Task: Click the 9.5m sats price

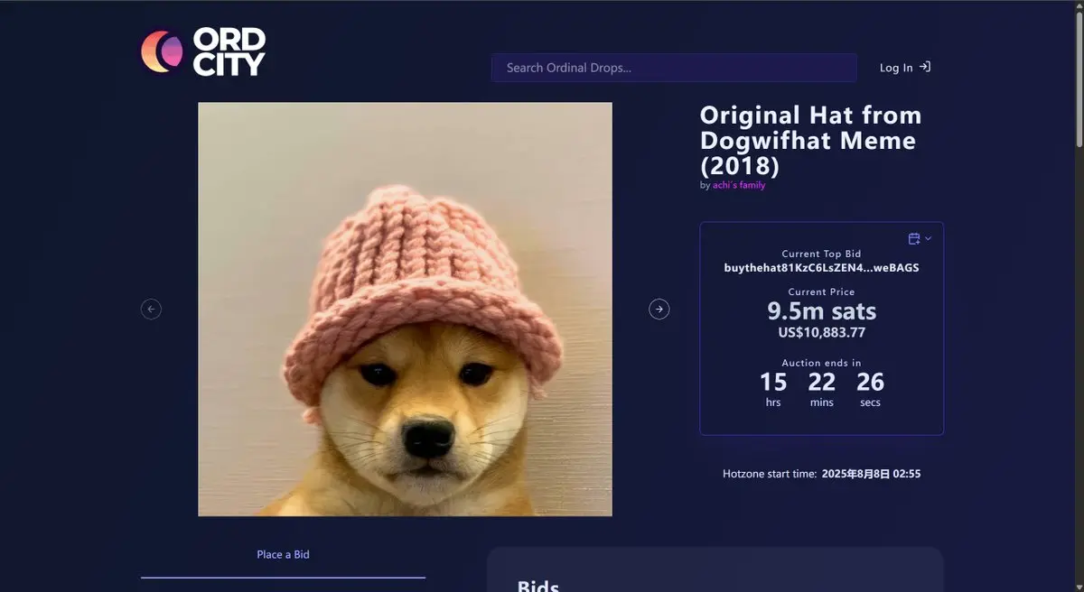Action: (821, 311)
